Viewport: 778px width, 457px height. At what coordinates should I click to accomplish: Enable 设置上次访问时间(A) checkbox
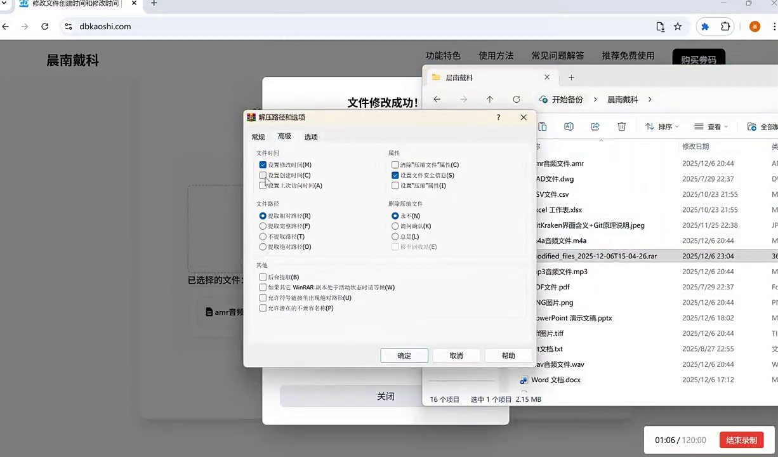tap(263, 185)
